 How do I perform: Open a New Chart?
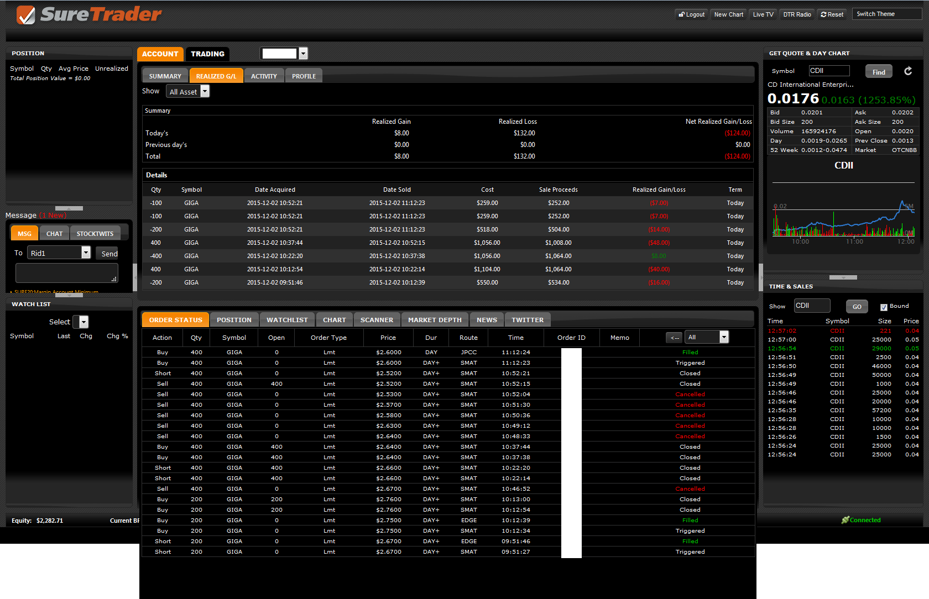tap(729, 14)
